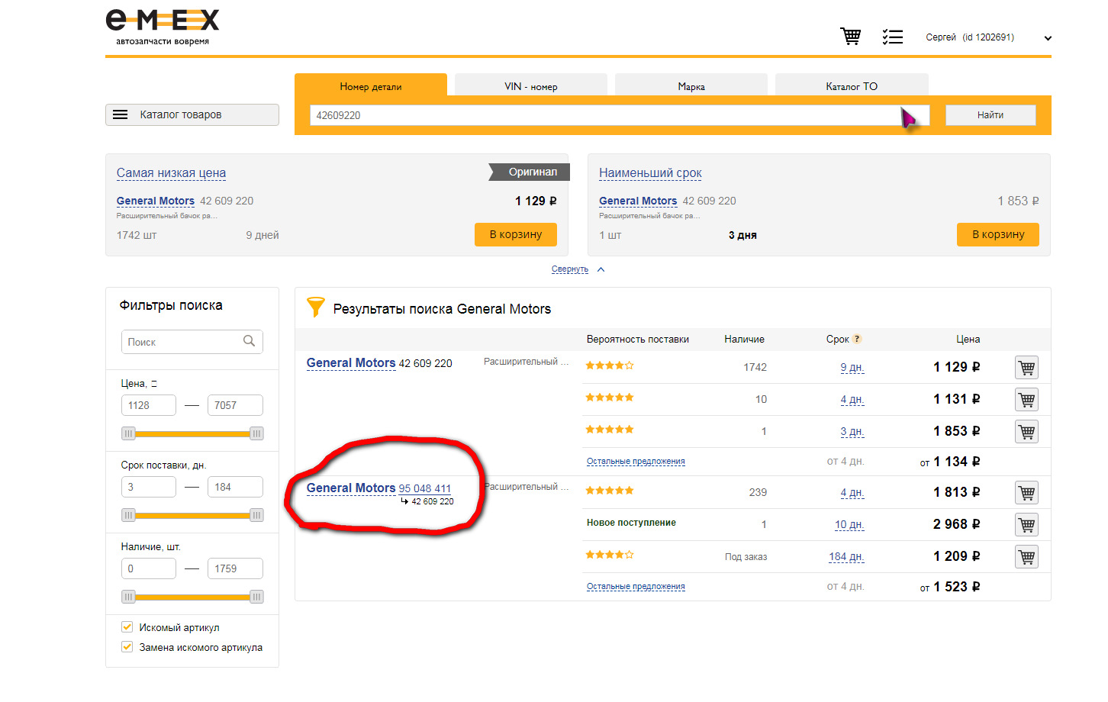Add the 1 129 ₽ row to cart

click(x=1027, y=368)
